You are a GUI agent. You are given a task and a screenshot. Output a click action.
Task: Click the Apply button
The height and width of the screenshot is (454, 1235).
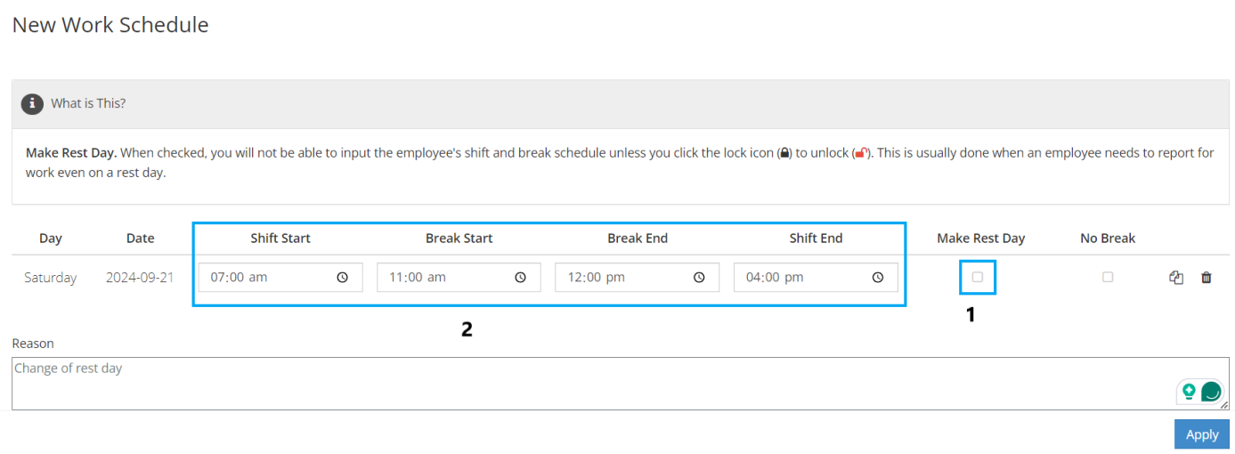1202,434
